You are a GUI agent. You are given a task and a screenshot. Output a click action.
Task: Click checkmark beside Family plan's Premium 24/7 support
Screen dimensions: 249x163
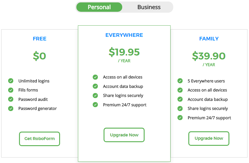pyautogui.click(x=180, y=117)
